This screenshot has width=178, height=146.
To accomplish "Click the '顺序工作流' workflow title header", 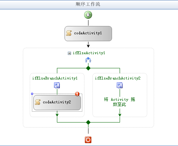I will pyautogui.click(x=88, y=4).
